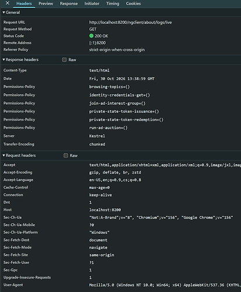Click the Sec-Fetch-User header name
241x292 pixels.
pos(16,263)
